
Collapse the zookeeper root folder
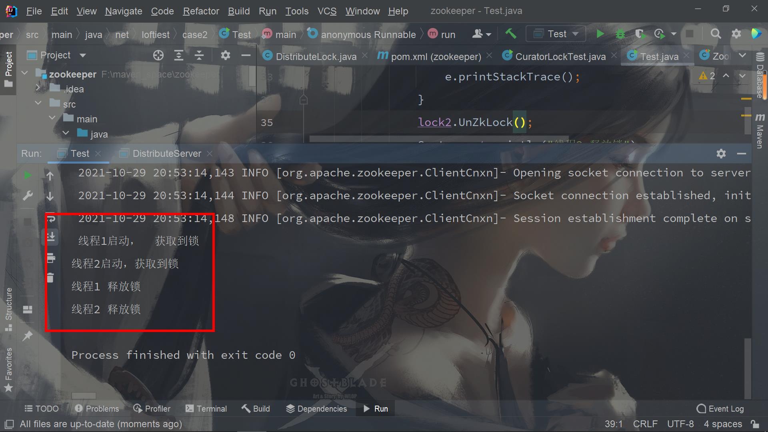tap(24, 74)
